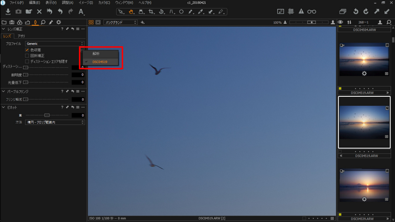The height and width of the screenshot is (222, 395).
Task: Click the フリンジ軽減 value field
Action: click(x=78, y=99)
